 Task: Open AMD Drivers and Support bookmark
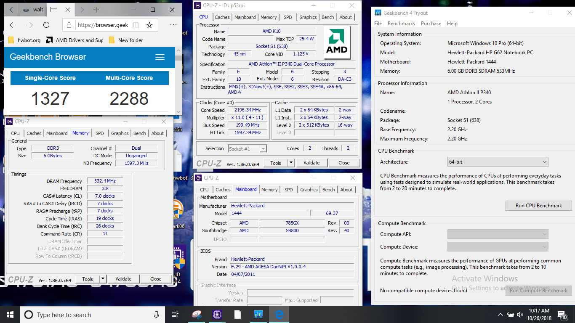[x=74, y=40]
